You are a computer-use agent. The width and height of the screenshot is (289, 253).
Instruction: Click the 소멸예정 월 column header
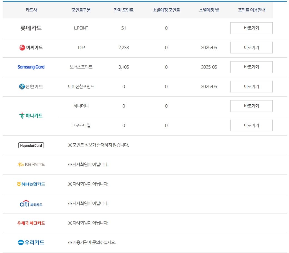[x=209, y=10]
